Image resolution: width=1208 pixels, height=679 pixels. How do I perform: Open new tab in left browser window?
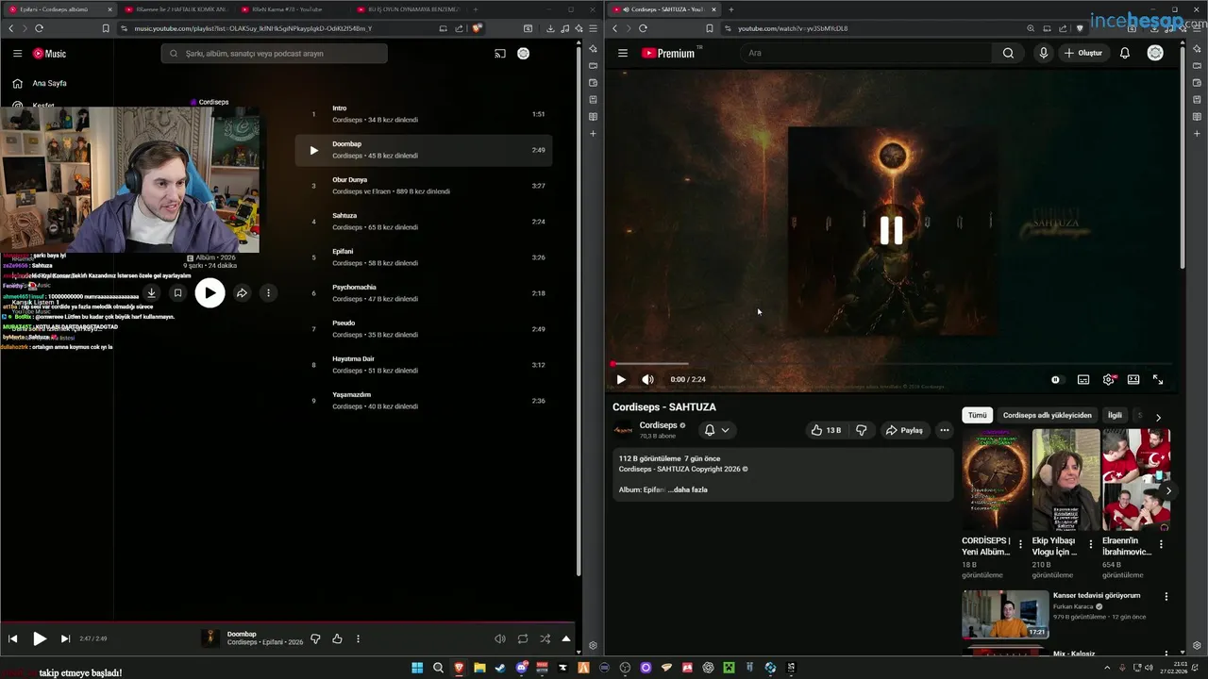[478, 9]
